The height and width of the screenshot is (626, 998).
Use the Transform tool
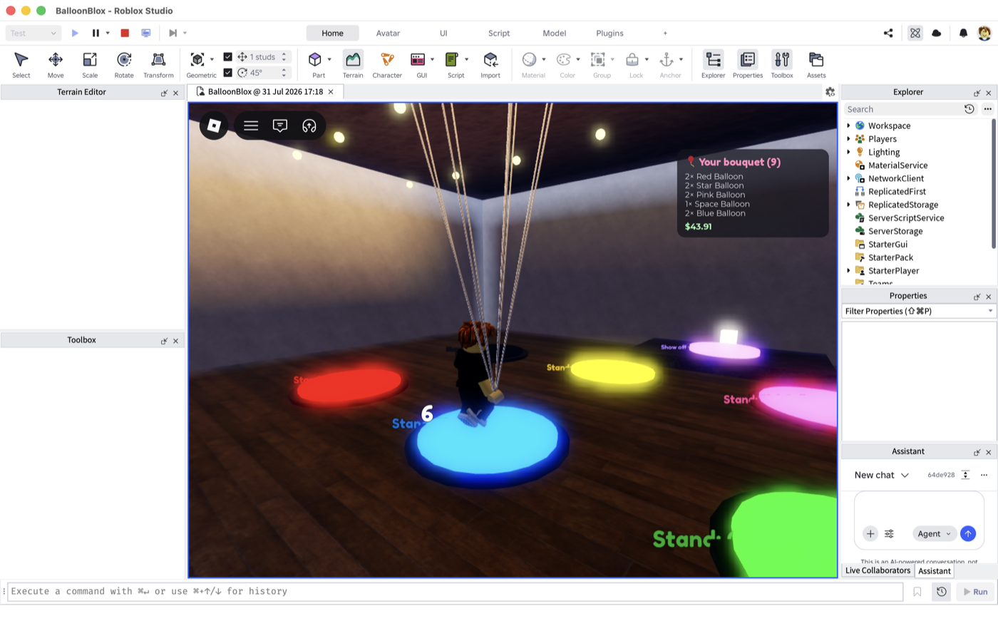coord(158,64)
